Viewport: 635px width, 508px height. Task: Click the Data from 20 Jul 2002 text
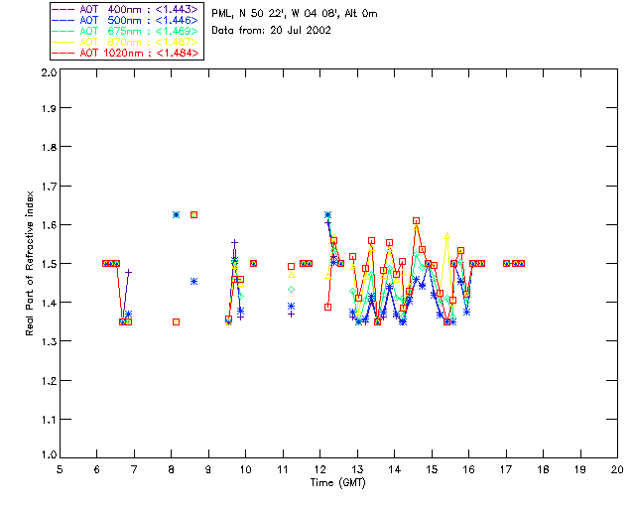(271, 31)
